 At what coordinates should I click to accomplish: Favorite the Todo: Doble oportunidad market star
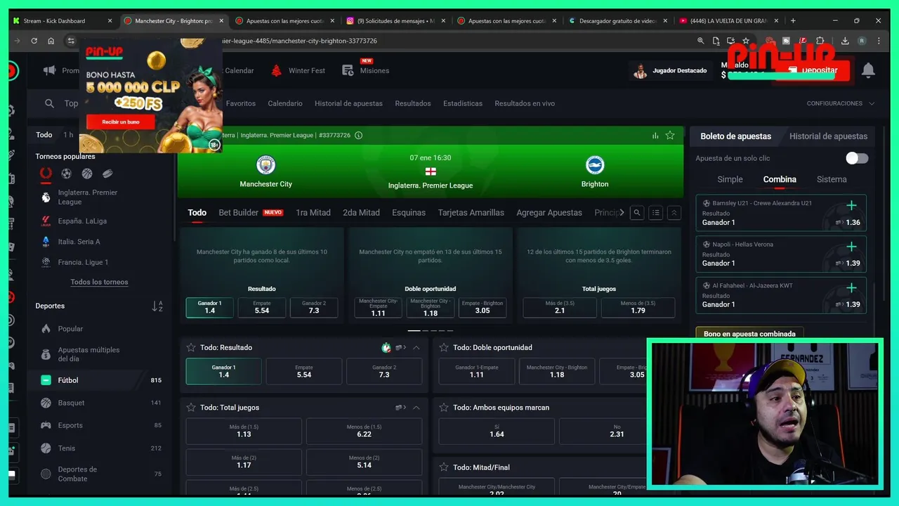(444, 347)
